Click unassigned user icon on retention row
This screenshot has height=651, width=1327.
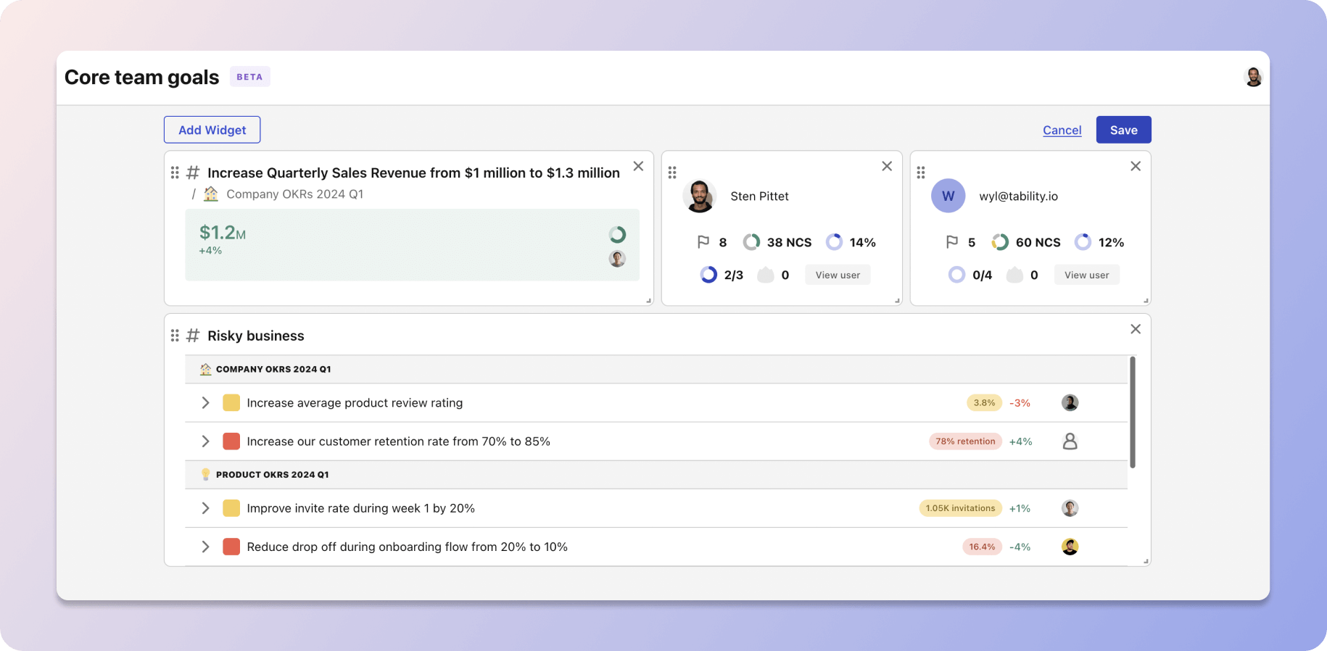(x=1070, y=441)
